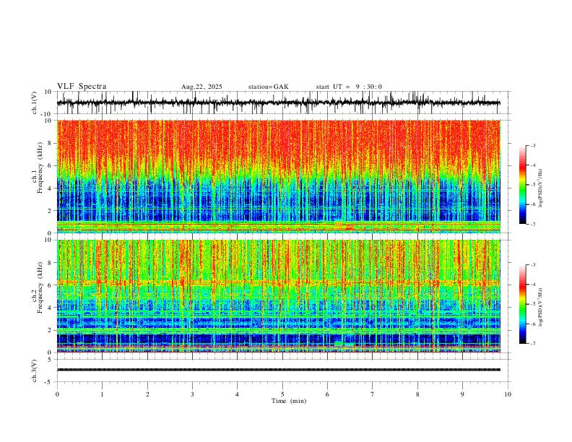This screenshot has width=572, height=442.
Task: Click the time axis tick label '8'
Action: [417, 394]
